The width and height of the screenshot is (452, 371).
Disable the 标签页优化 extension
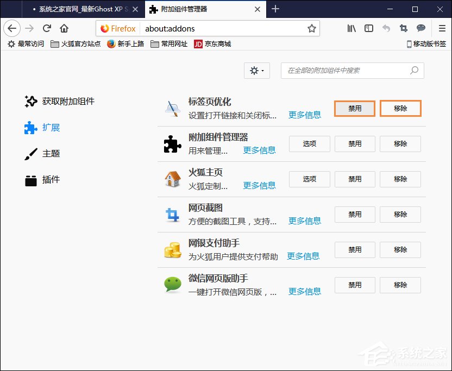coord(354,108)
